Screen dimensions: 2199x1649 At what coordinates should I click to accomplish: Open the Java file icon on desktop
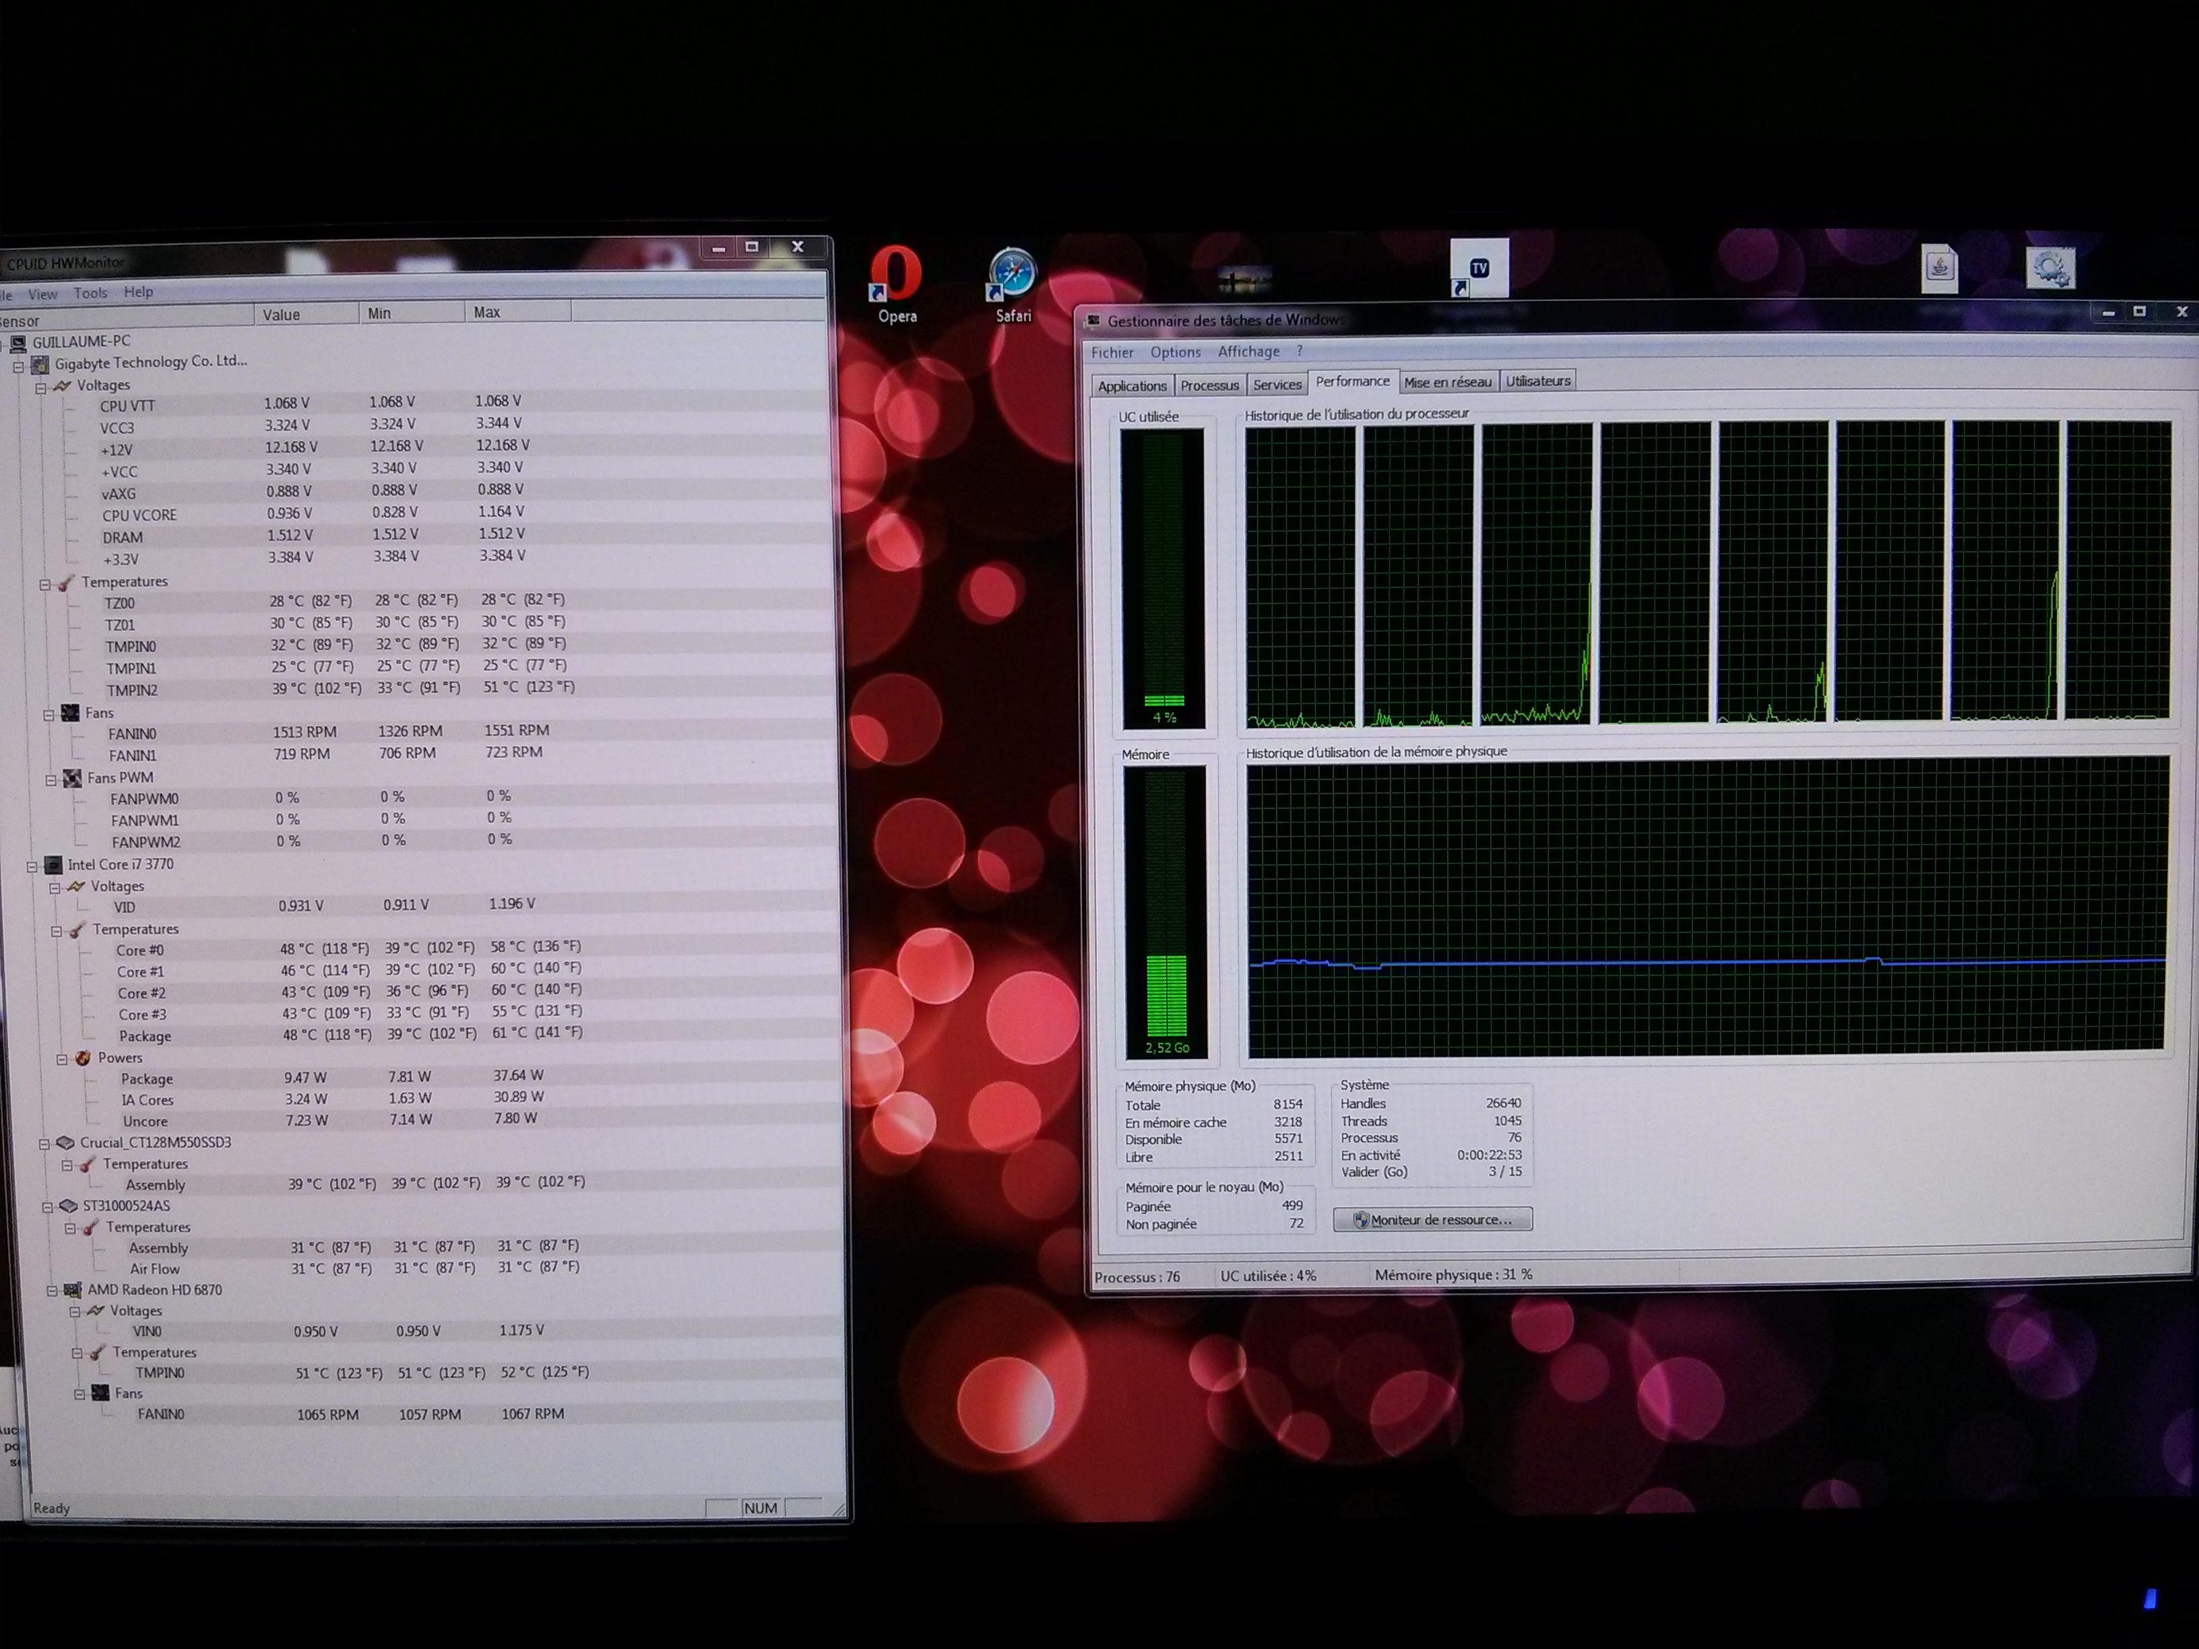[x=1940, y=267]
